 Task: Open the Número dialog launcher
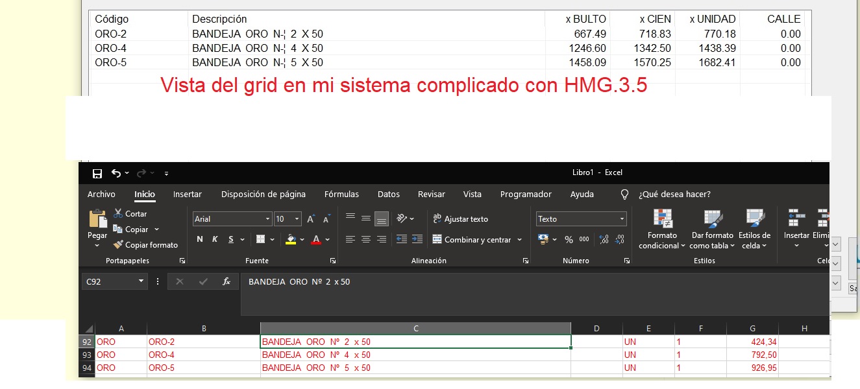pos(627,261)
